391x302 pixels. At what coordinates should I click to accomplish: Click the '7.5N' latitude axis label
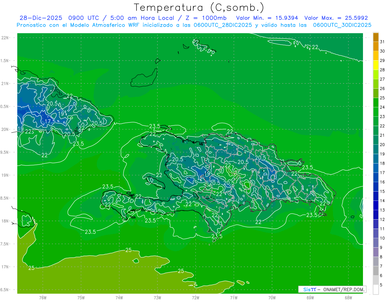click(x=5, y=244)
